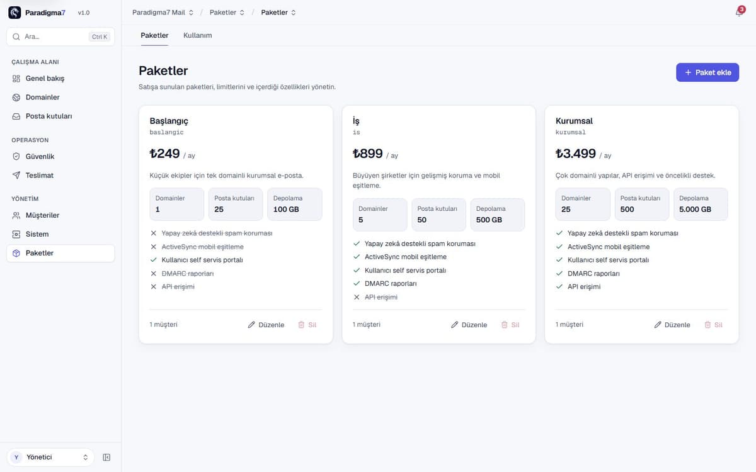The image size is (756, 472).
Task: Click the baslangic slug text
Action: coord(167,133)
